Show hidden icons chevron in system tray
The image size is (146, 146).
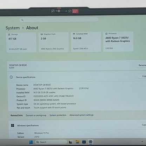[x=142, y=142]
